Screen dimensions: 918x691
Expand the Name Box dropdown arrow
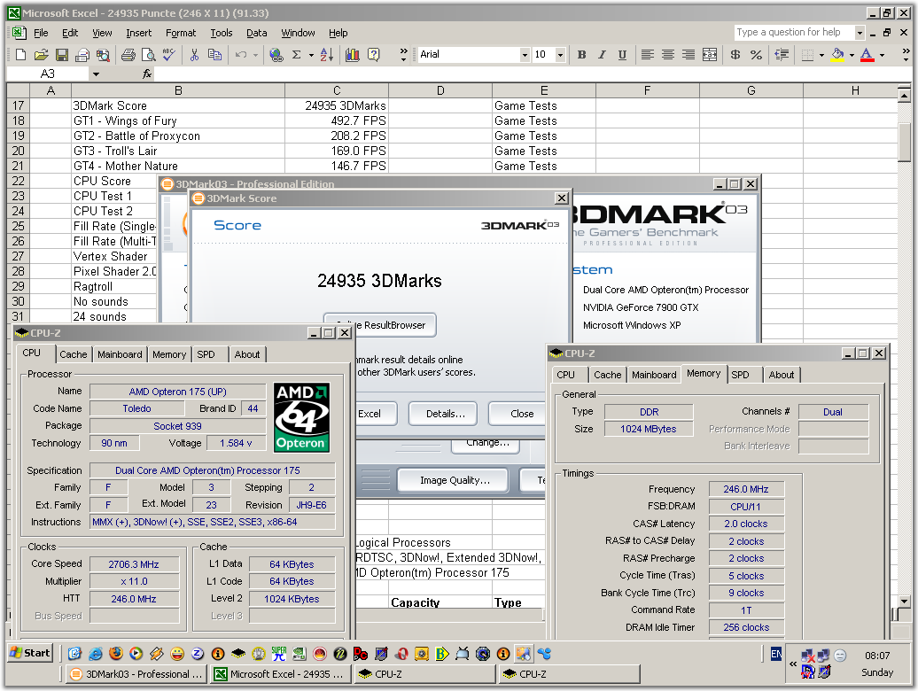point(96,74)
